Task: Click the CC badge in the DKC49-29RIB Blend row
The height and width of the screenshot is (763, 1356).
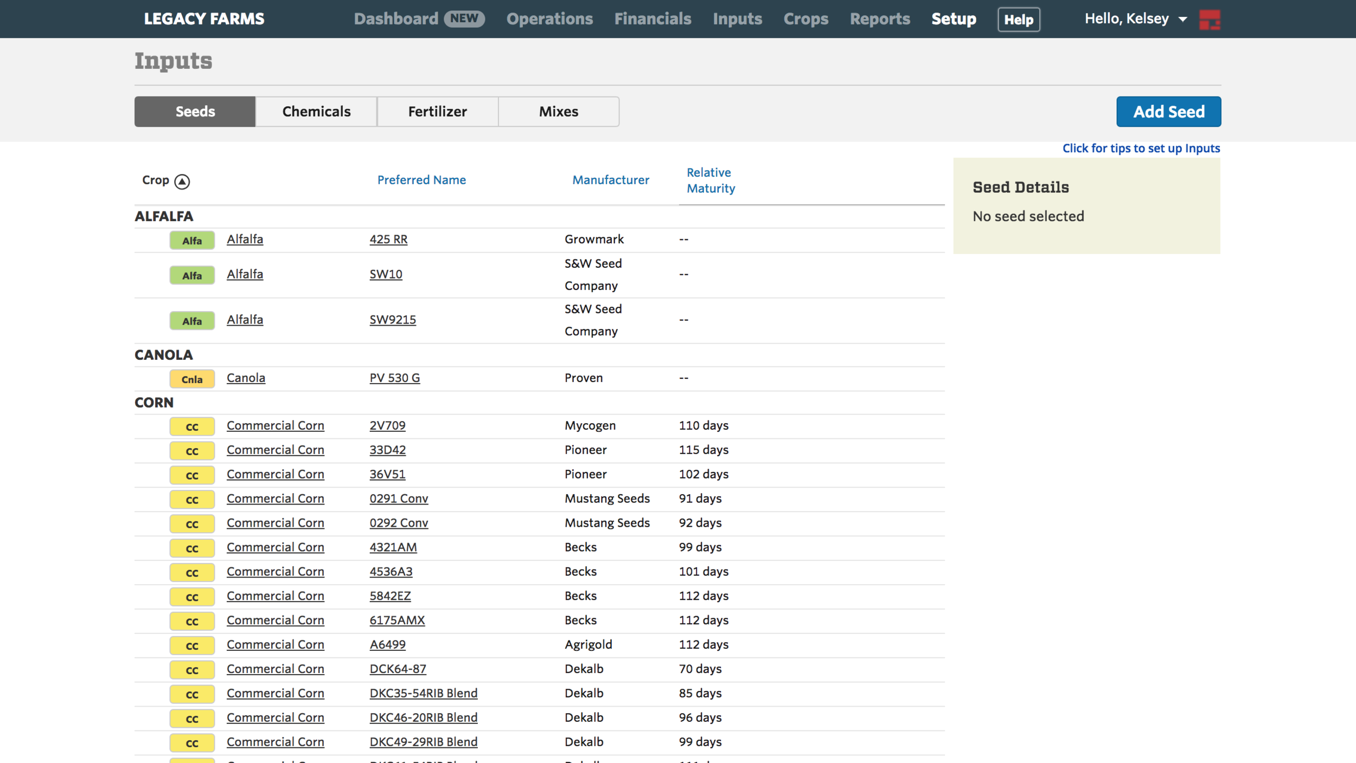Action: tap(192, 743)
